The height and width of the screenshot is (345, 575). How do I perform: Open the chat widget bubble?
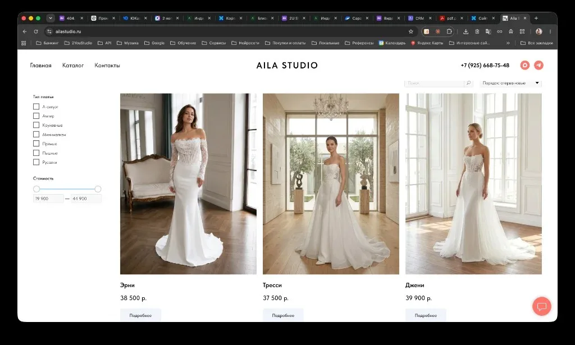(542, 306)
